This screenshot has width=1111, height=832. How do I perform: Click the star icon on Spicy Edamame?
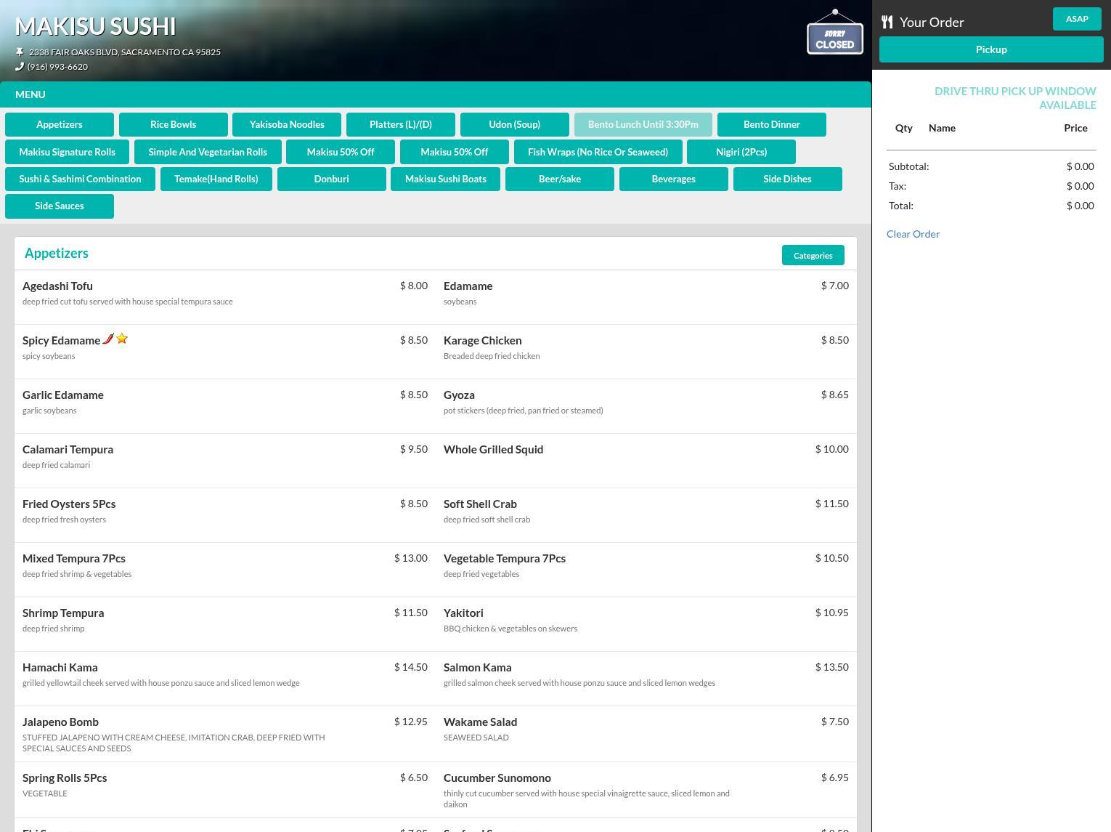(122, 339)
